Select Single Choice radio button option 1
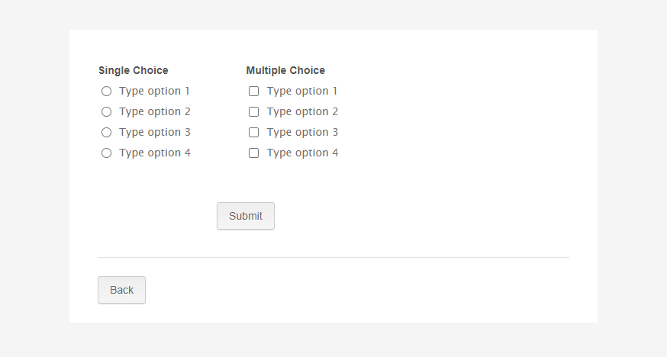 point(106,92)
